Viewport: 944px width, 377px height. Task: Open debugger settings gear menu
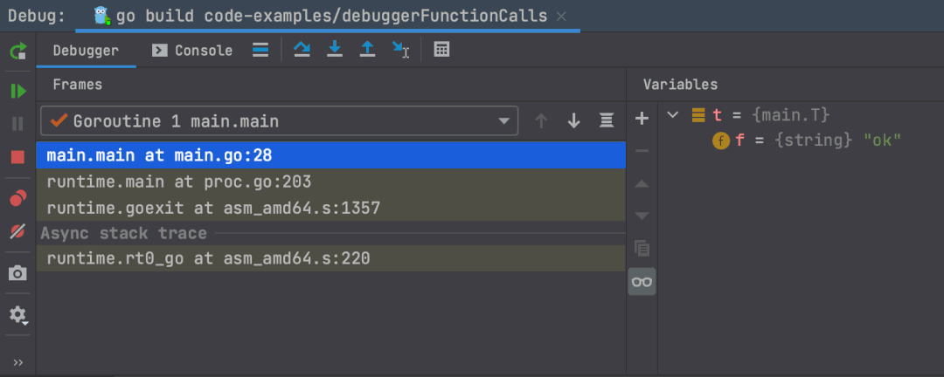(17, 315)
